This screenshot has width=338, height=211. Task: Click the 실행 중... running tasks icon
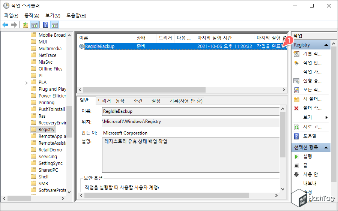(297, 81)
